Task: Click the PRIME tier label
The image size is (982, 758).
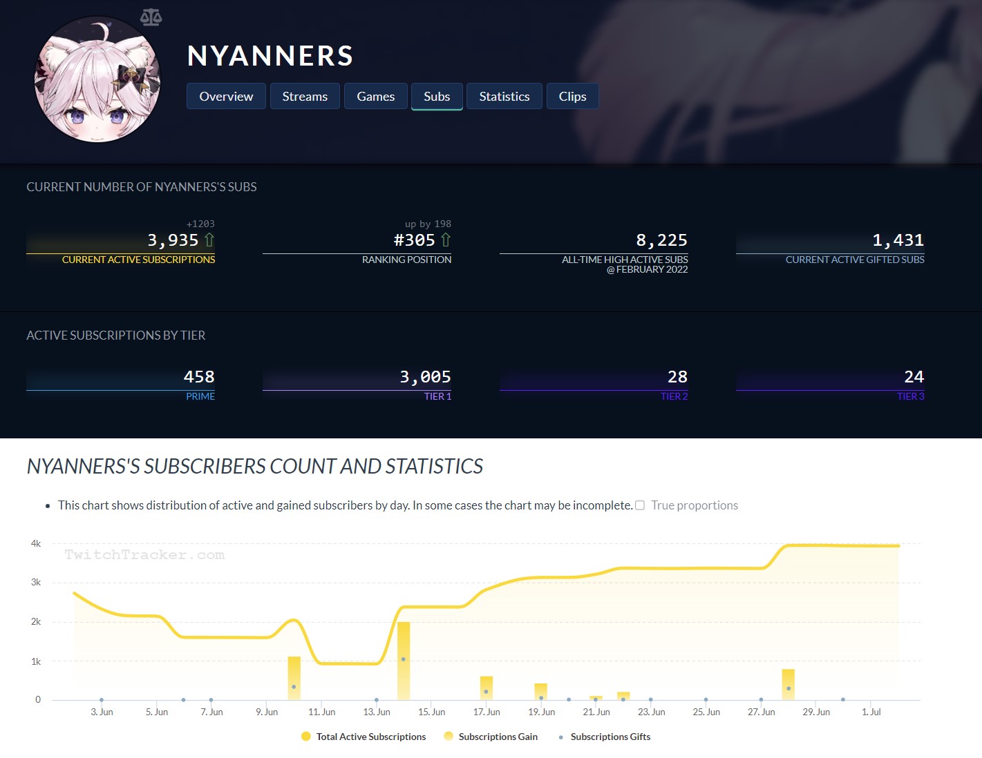Action: [x=200, y=396]
